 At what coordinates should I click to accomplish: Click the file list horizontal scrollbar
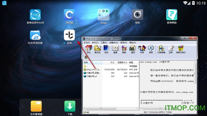coord(101,108)
